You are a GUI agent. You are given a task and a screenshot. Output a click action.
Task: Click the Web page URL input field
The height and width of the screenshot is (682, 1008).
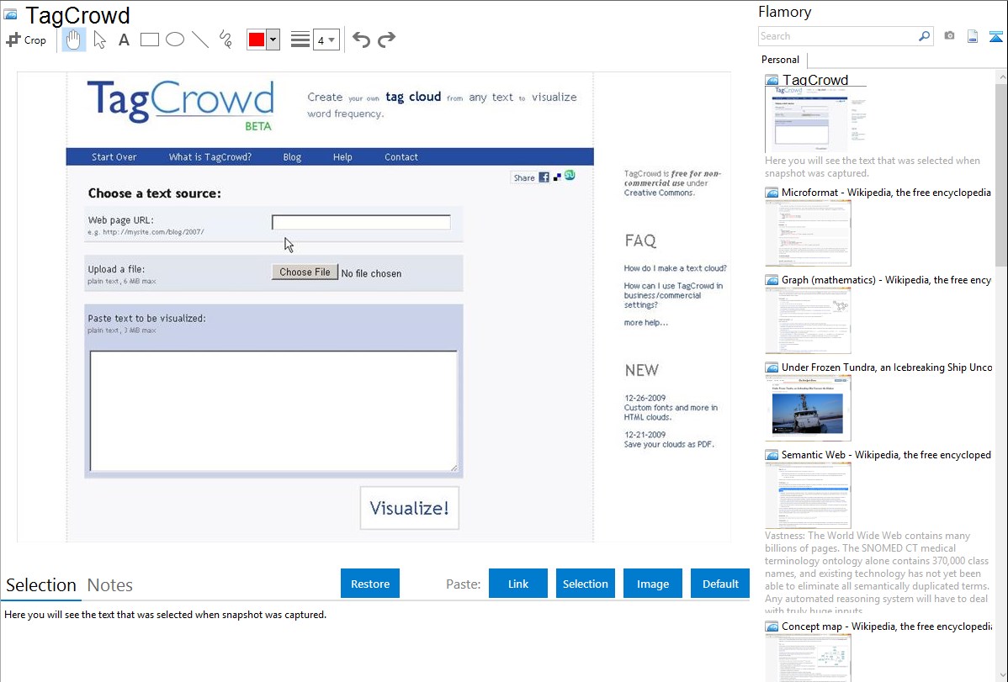pyautogui.click(x=361, y=222)
